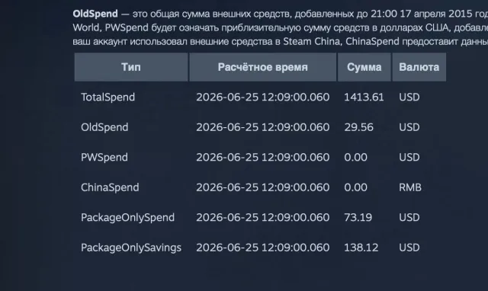This screenshot has height=291, width=488.
Task: Select the PackageOnlySavings row label
Action: (131, 248)
